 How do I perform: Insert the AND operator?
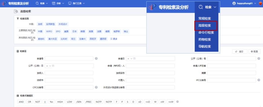point(21,102)
